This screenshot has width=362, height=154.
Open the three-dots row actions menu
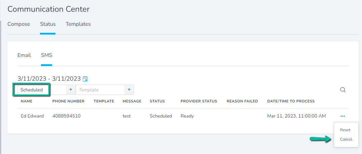click(343, 116)
